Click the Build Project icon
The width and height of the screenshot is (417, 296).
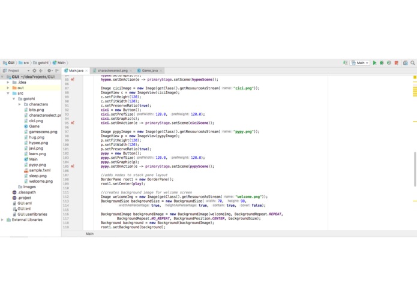(345, 63)
